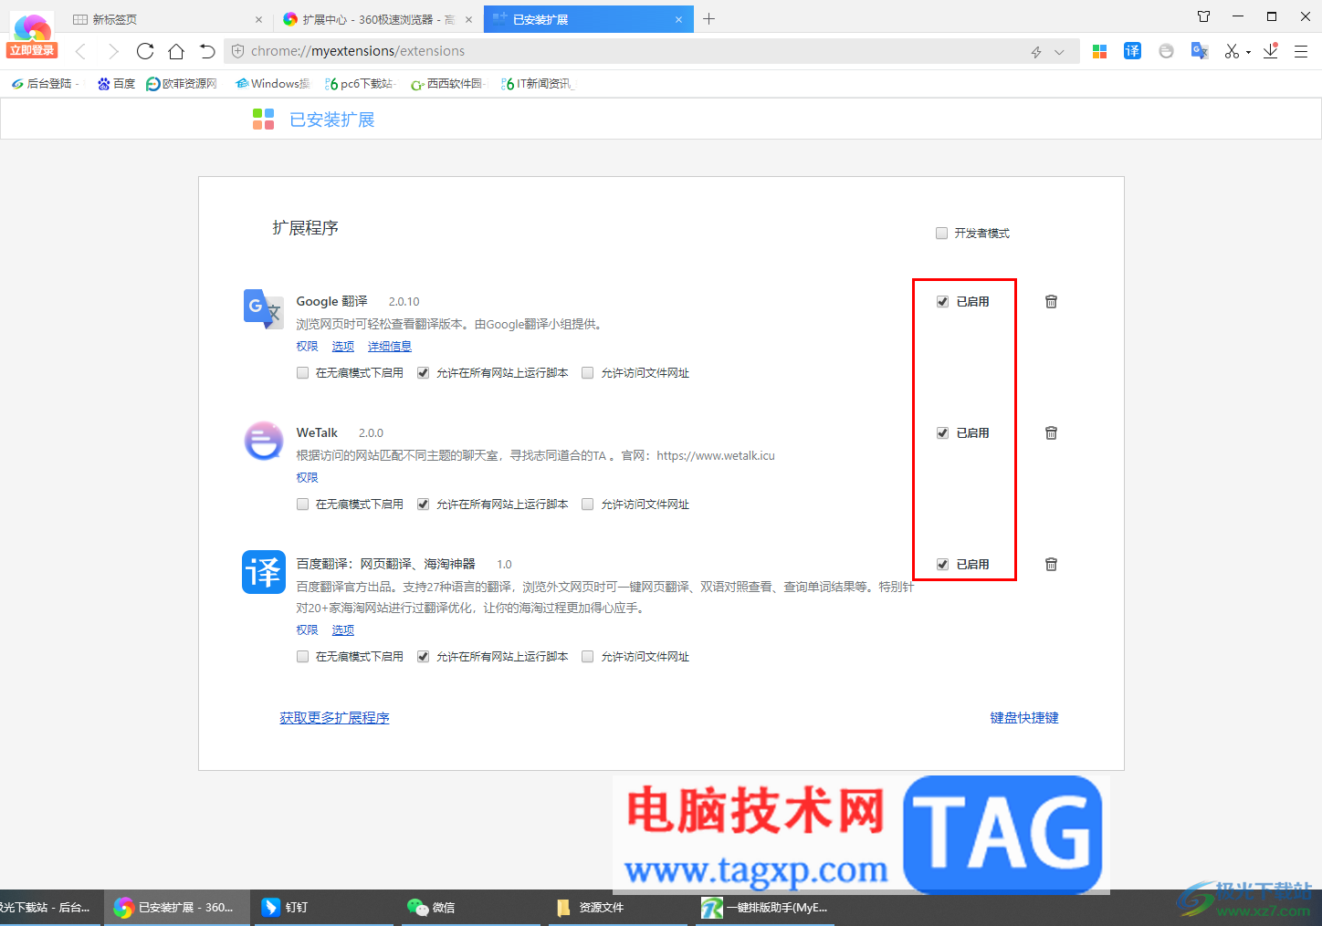This screenshot has width=1322, height=926.
Task: Disable the WeTalk extension 已启用 checkbox
Action: pos(942,433)
